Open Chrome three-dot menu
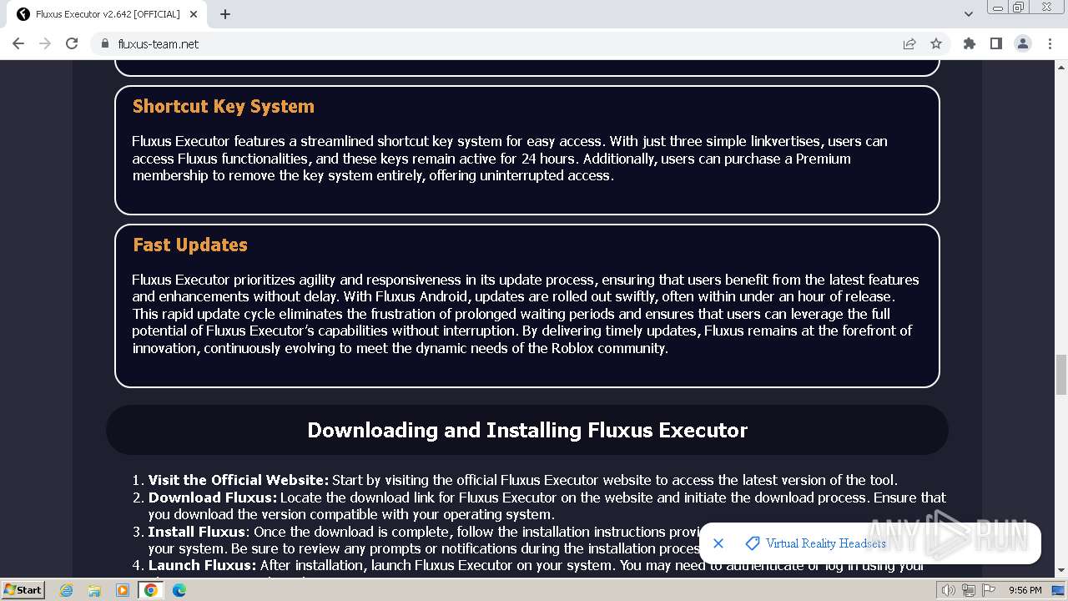 1050,43
